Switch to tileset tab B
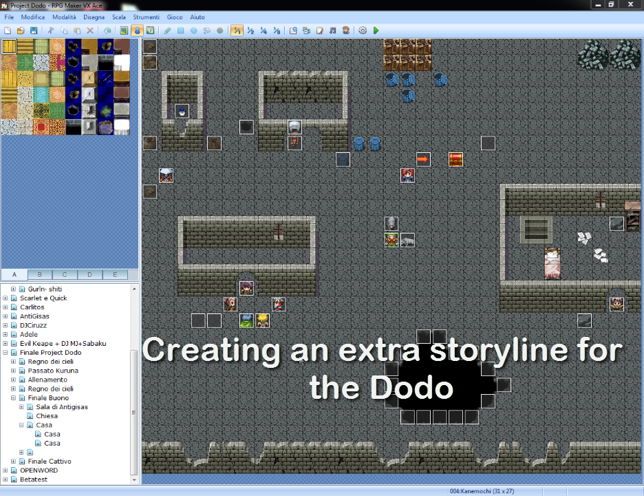 pos(40,274)
